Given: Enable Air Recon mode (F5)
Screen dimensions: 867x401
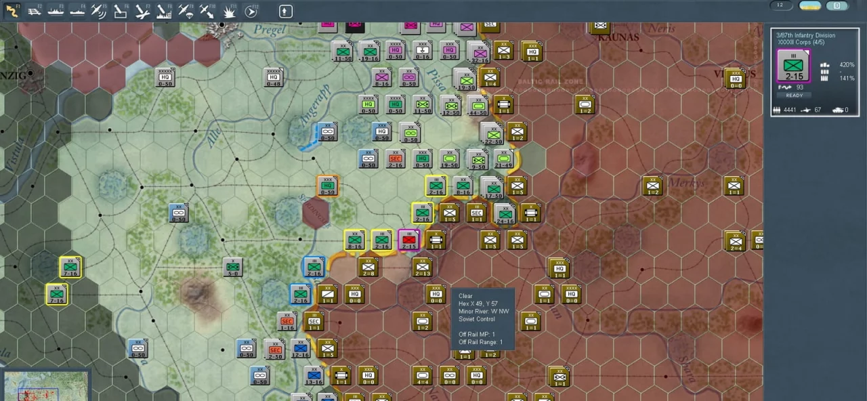Looking at the screenshot, I should 99,10.
